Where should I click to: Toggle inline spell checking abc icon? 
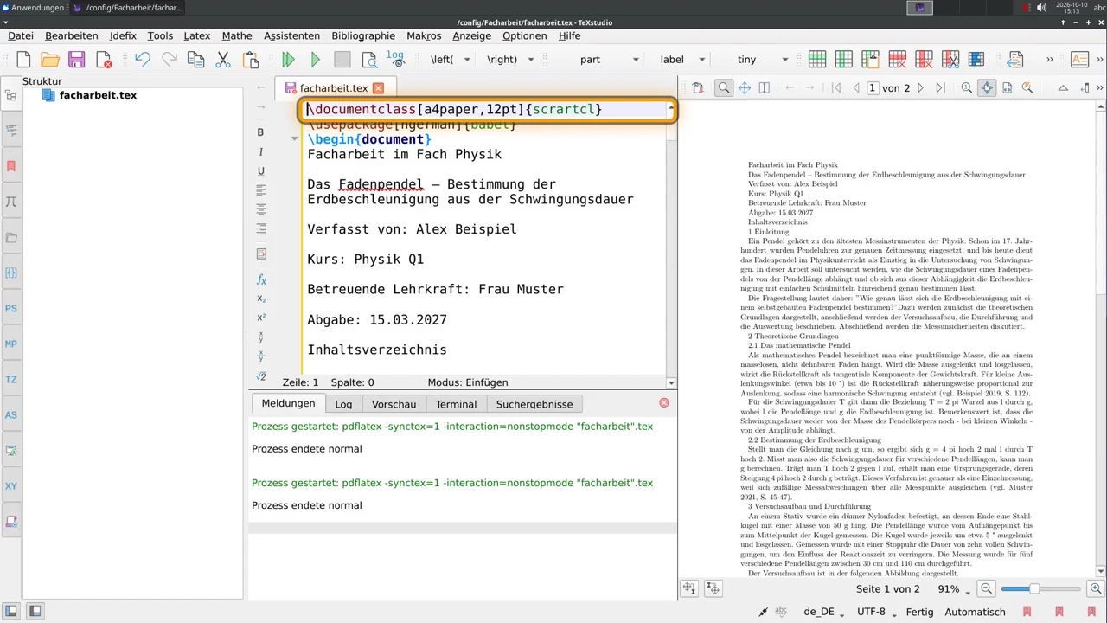point(781,612)
